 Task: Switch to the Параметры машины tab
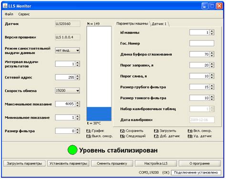coord(132,24)
